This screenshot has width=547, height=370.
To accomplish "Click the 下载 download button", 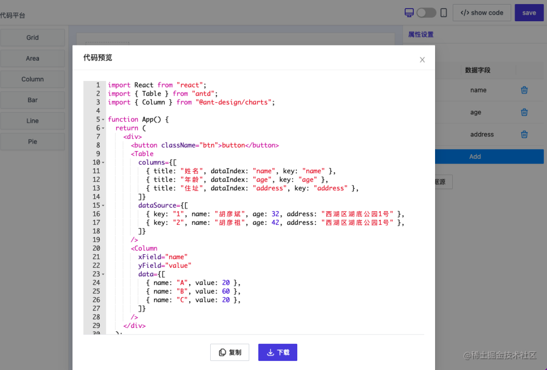I will (278, 352).
